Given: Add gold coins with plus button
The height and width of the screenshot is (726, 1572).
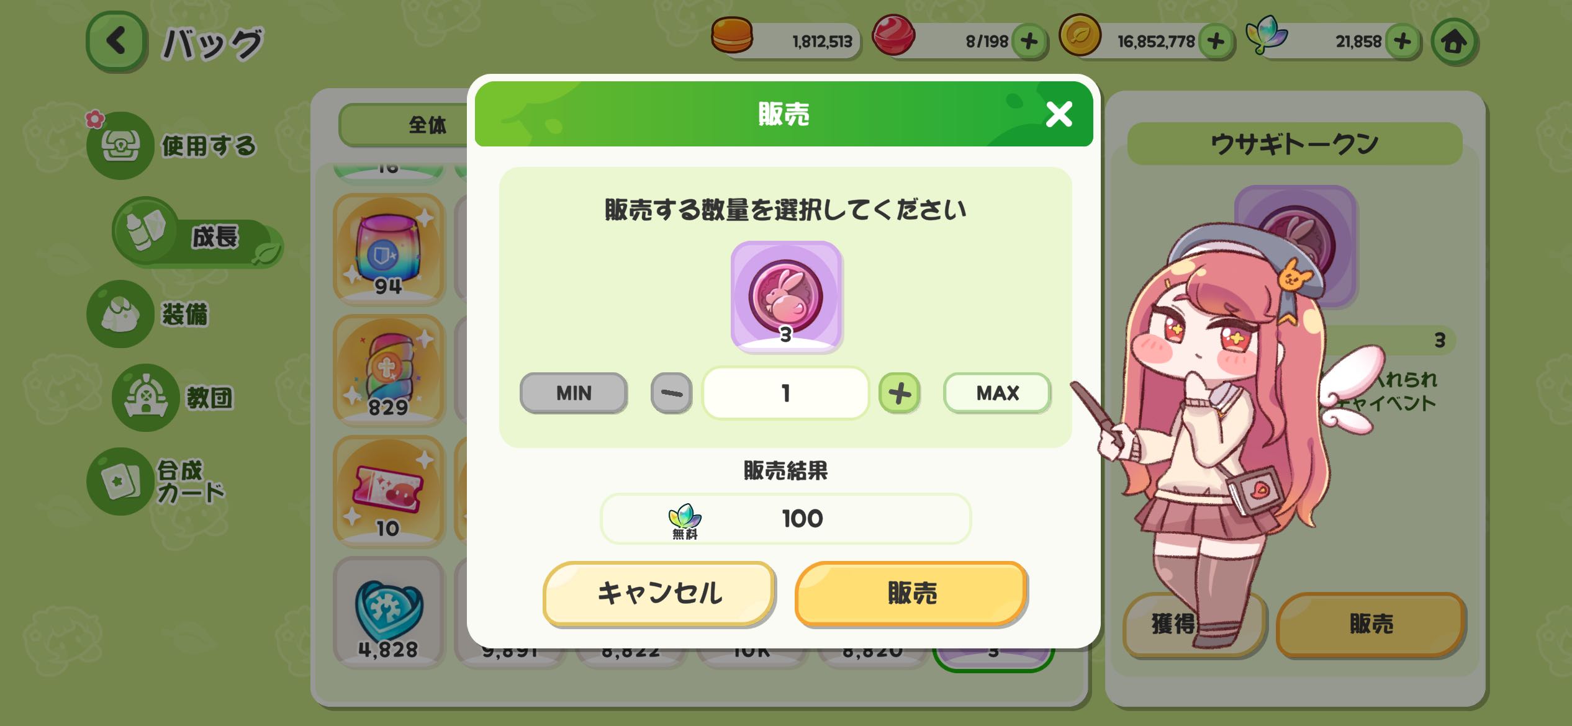Looking at the screenshot, I should coord(1216,42).
